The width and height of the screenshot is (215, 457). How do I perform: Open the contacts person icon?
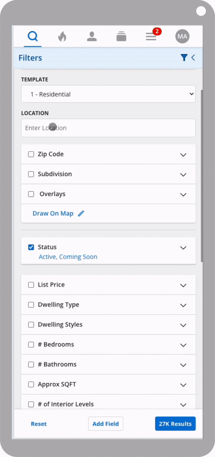[x=92, y=36]
